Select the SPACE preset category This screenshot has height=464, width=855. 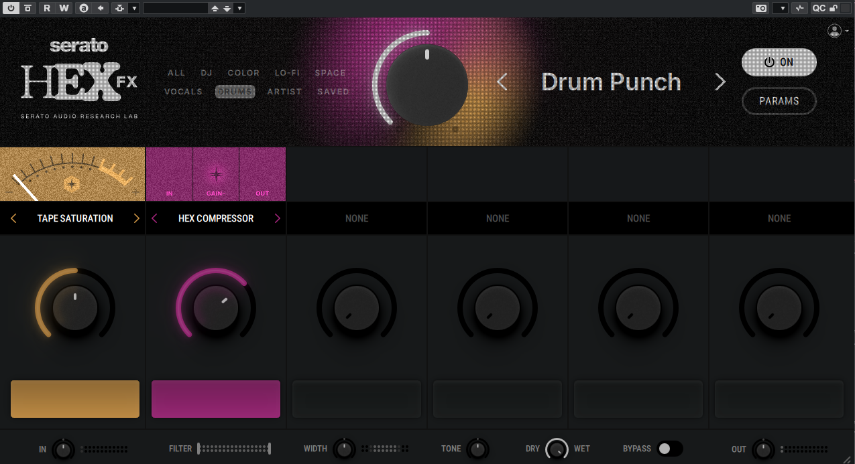pos(331,73)
